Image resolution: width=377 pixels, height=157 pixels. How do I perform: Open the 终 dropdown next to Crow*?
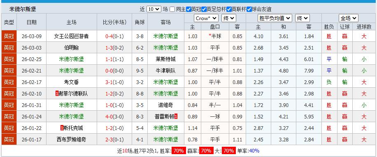pos(229,18)
